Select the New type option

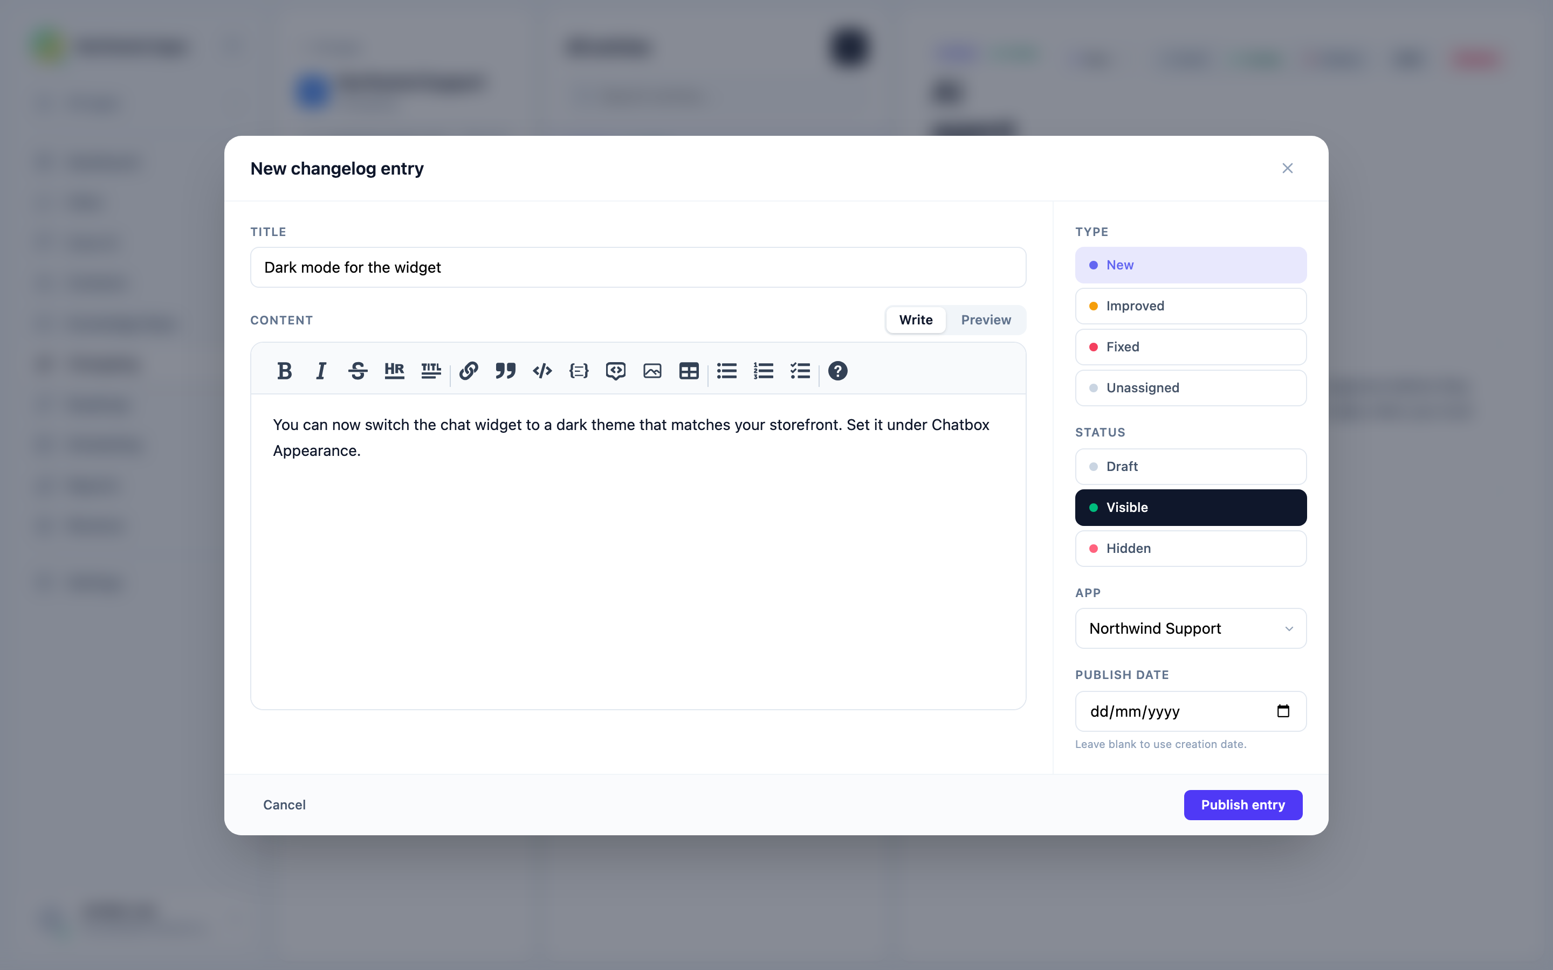point(1191,265)
